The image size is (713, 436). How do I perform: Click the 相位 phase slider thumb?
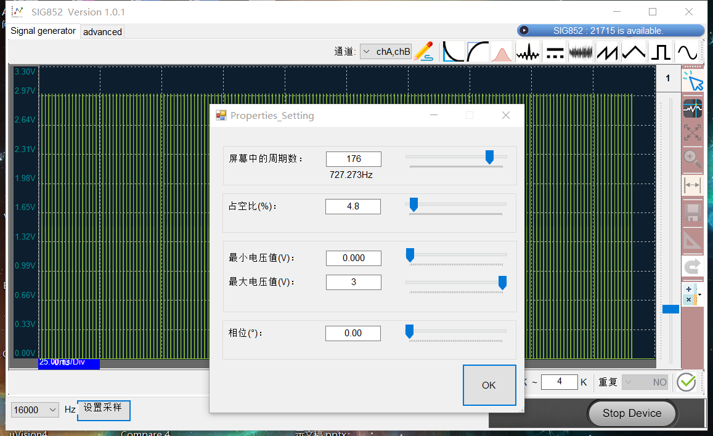409,331
